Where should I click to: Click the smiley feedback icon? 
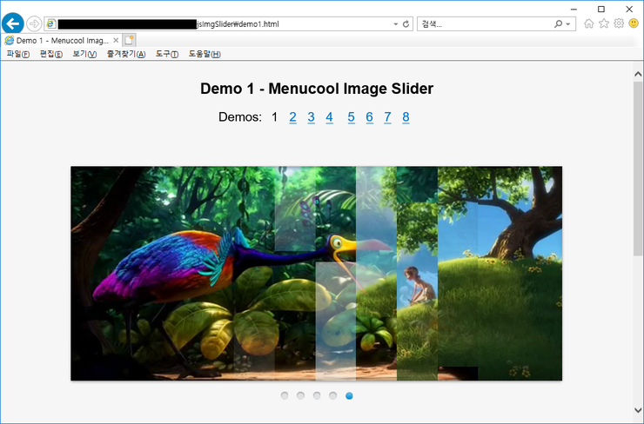click(634, 23)
